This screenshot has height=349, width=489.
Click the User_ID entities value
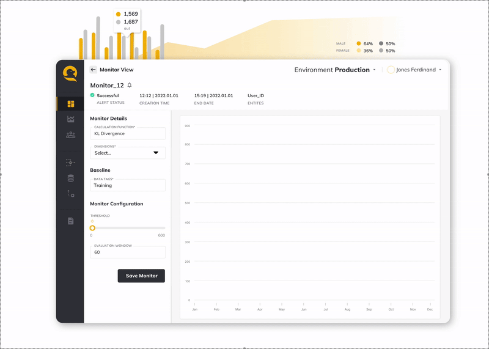tap(256, 95)
